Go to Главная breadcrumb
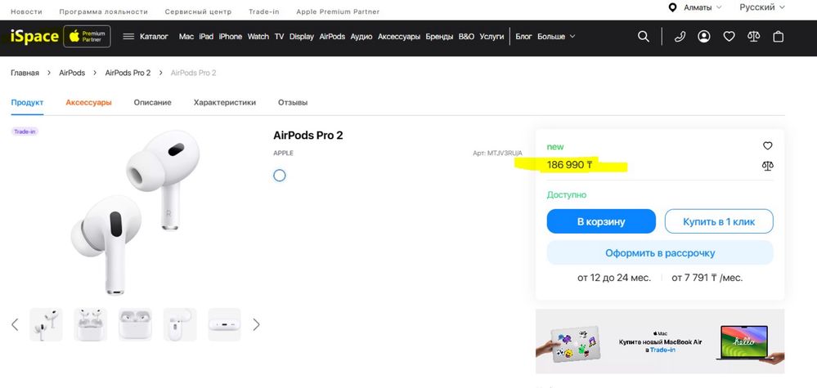The image size is (817, 388). click(25, 73)
